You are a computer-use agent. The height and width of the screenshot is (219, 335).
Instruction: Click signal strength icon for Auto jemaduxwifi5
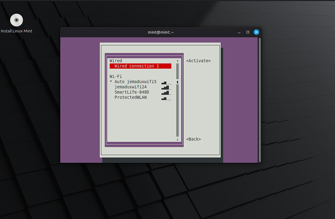166,82
